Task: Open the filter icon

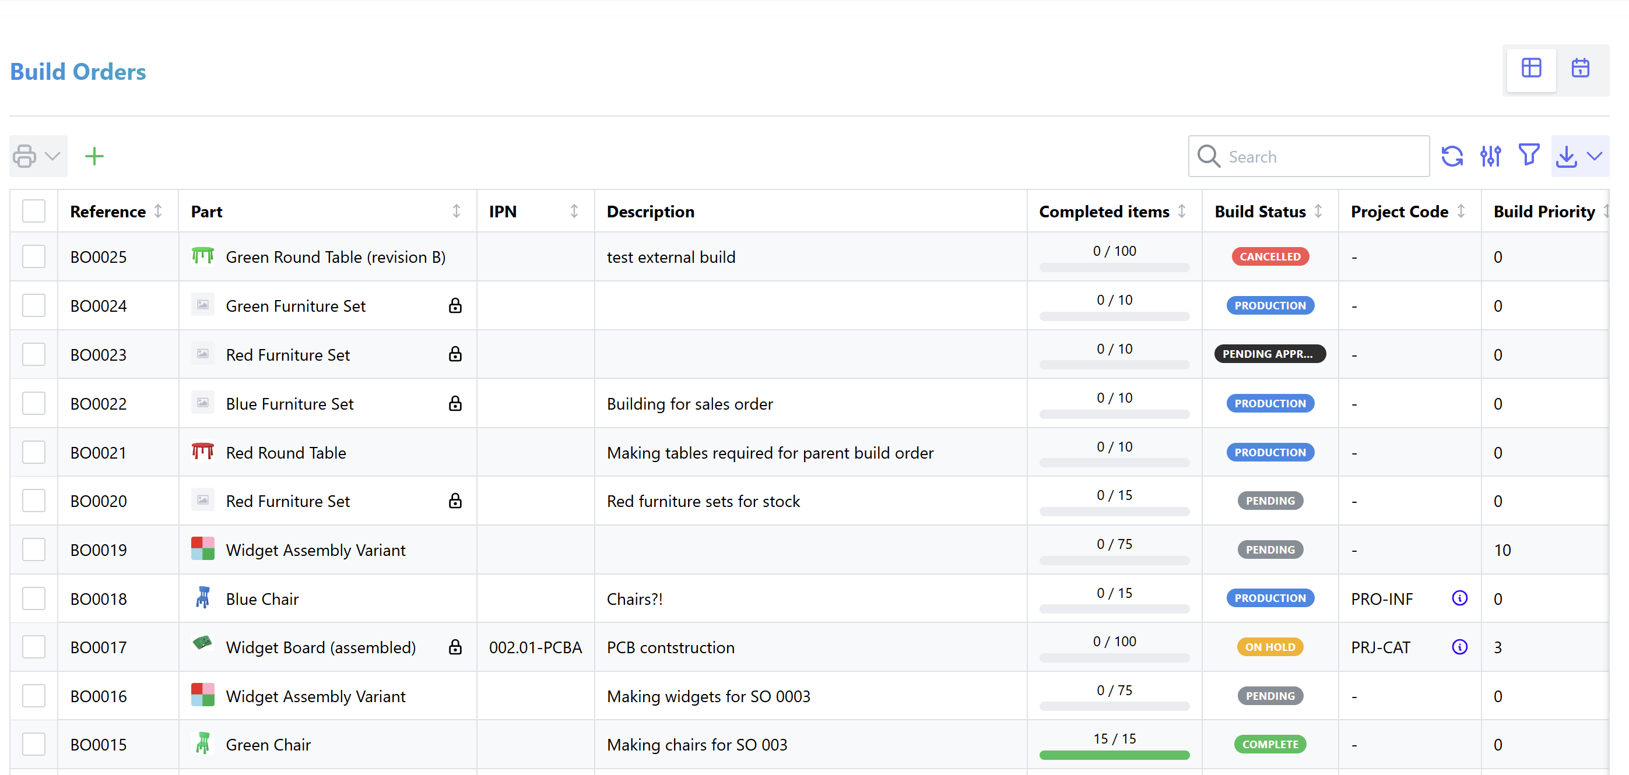Action: [1529, 156]
